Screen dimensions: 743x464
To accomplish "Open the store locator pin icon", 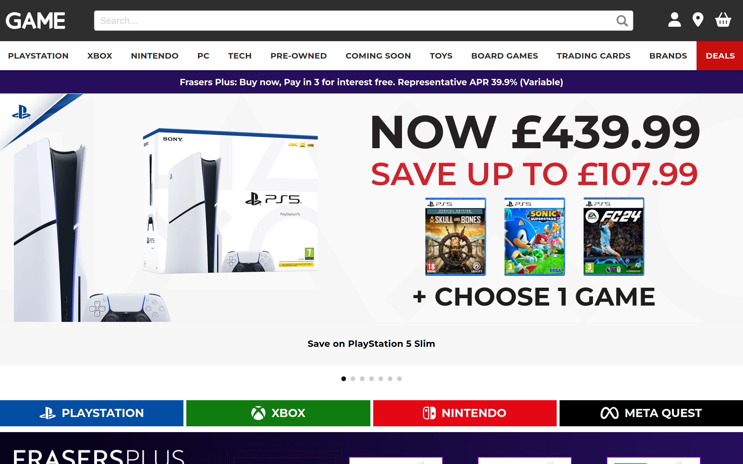I will pyautogui.click(x=698, y=20).
